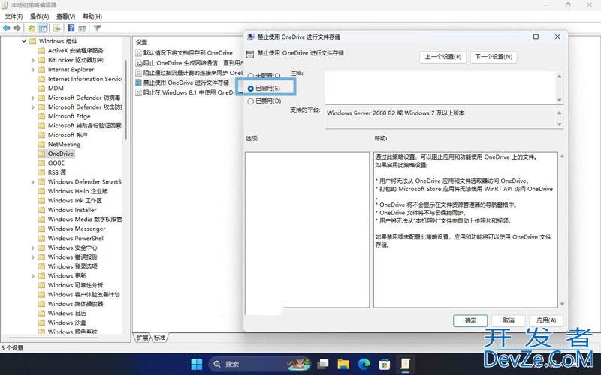Click the icon of 默认情况下将文档保存到 OneDrive setting

(x=139, y=53)
